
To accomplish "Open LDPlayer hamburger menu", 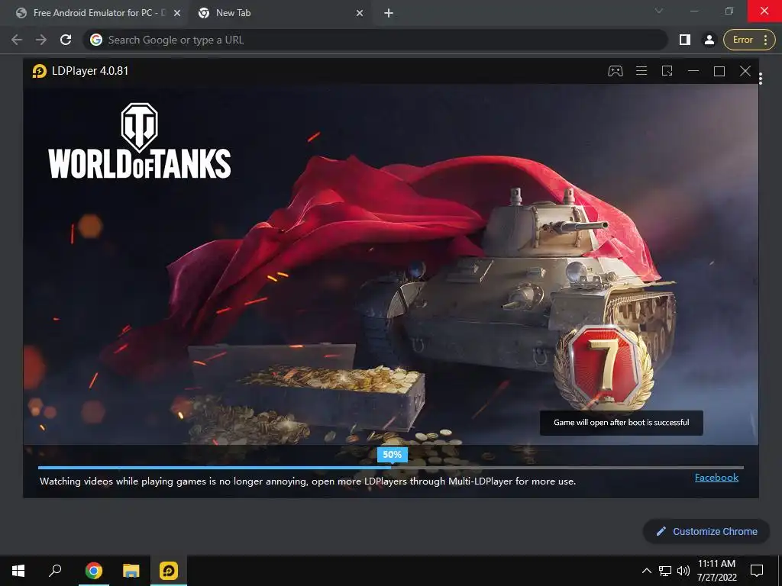I will (x=641, y=71).
